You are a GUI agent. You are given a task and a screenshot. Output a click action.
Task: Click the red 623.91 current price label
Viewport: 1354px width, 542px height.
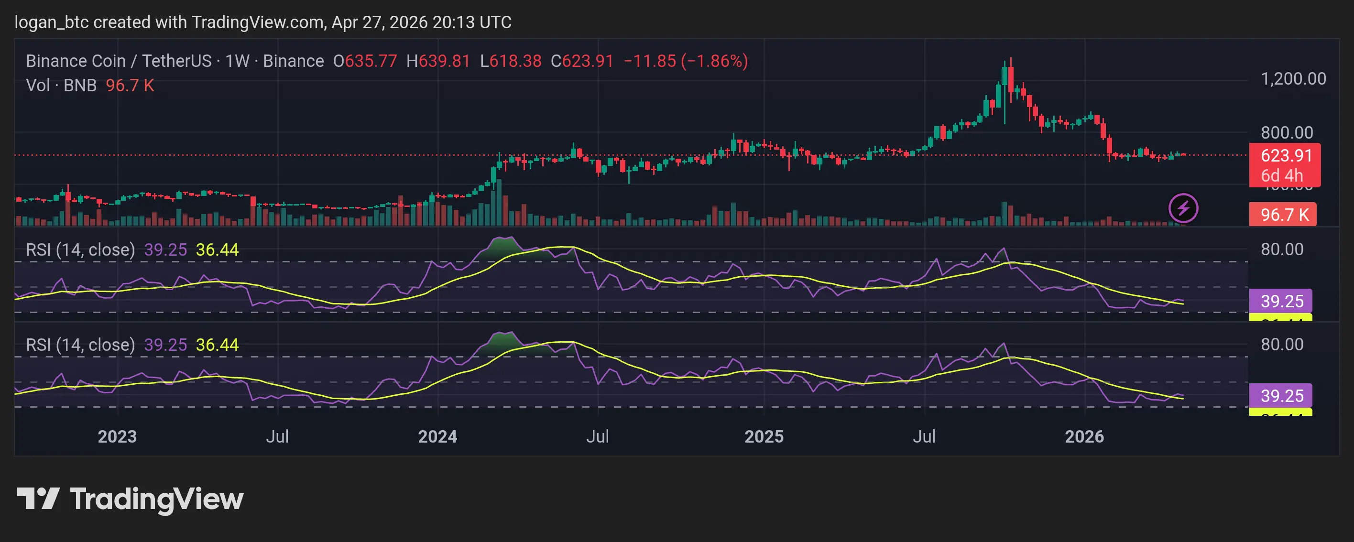1286,156
